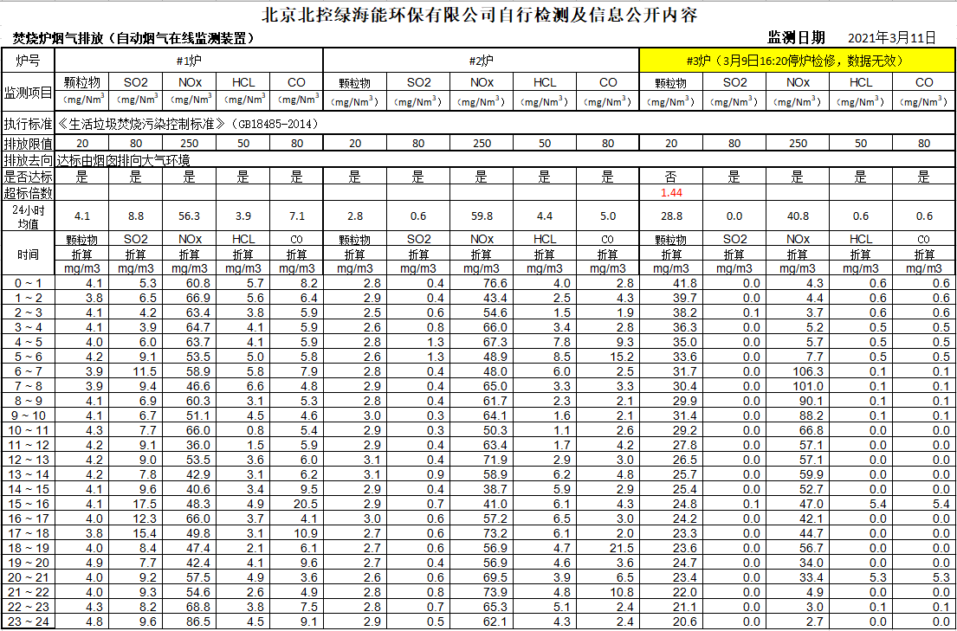Select the date 2021年3月11日

coord(892,38)
